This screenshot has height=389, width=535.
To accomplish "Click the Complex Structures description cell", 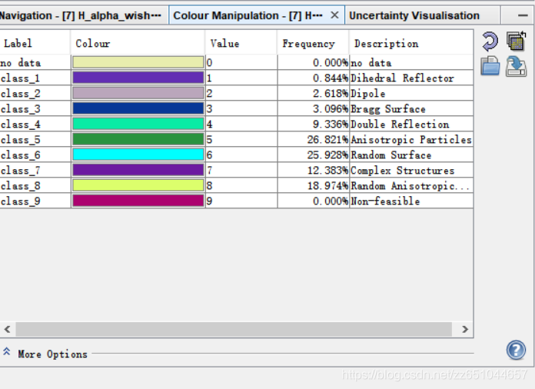I will (411, 170).
